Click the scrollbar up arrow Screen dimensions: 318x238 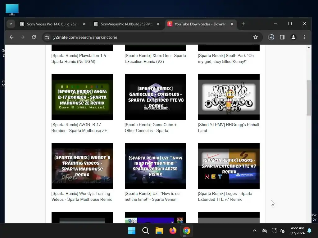[x=309, y=47]
